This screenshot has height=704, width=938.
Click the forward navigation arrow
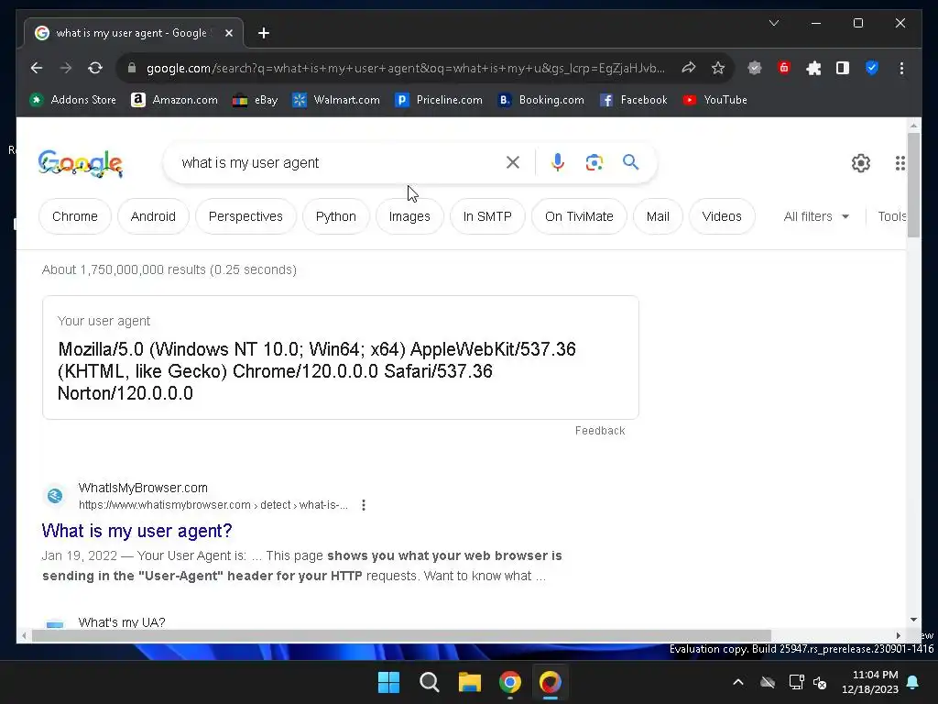coord(66,68)
